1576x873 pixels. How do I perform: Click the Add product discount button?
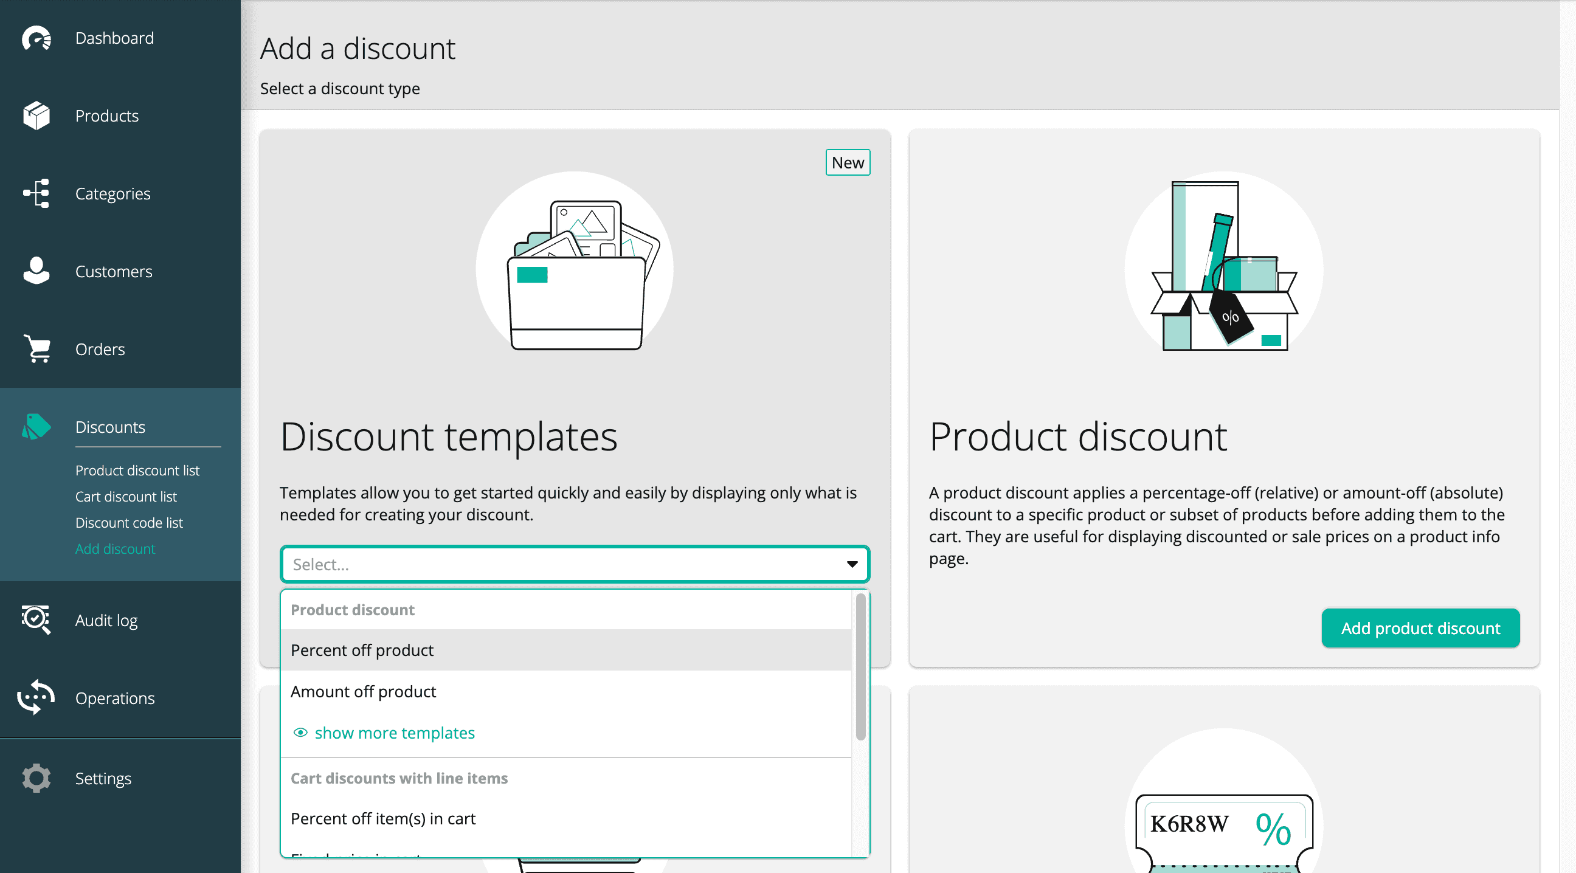coord(1420,627)
